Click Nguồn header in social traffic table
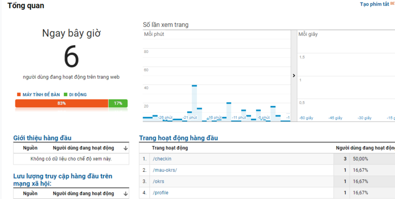This screenshot has width=395, height=199. (30, 193)
